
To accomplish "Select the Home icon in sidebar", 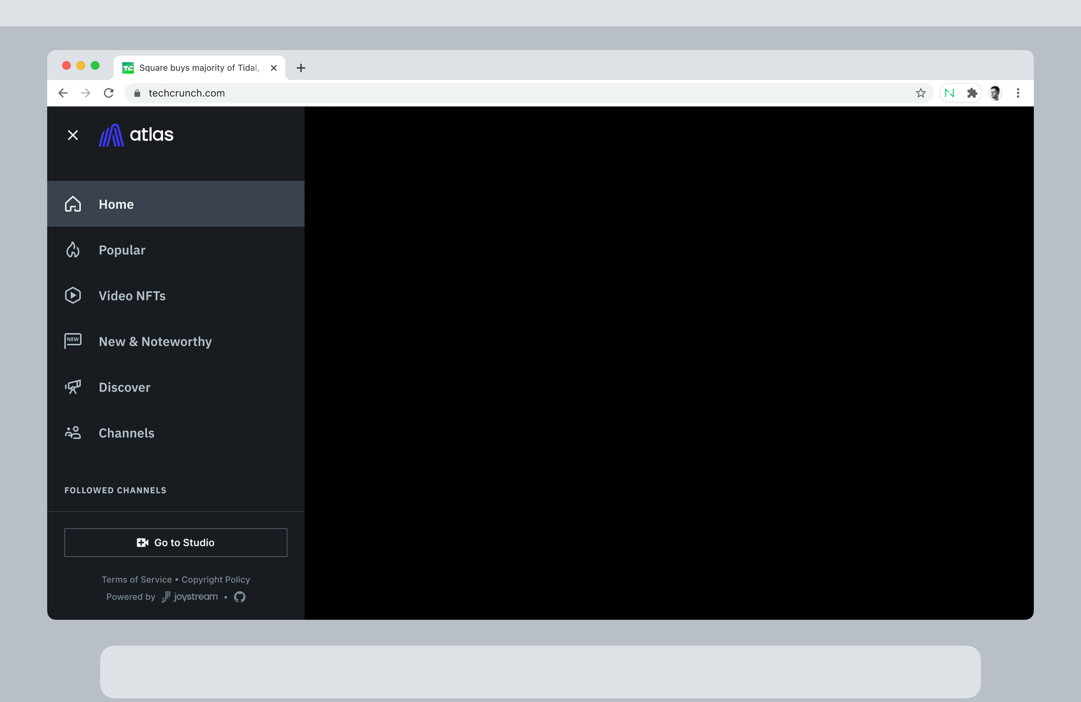I will (73, 204).
